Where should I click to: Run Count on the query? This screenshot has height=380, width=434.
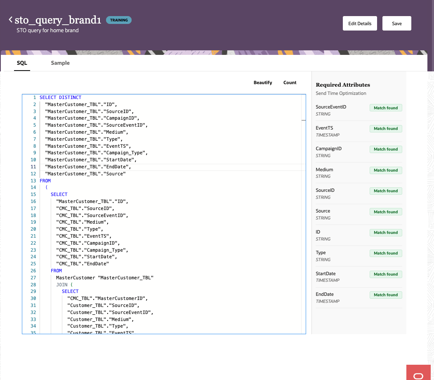pyautogui.click(x=290, y=83)
